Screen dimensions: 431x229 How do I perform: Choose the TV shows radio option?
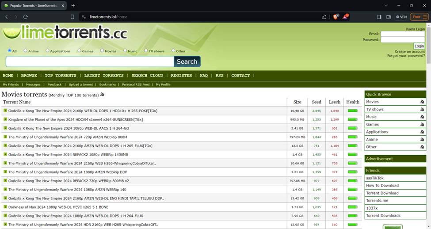(x=146, y=51)
